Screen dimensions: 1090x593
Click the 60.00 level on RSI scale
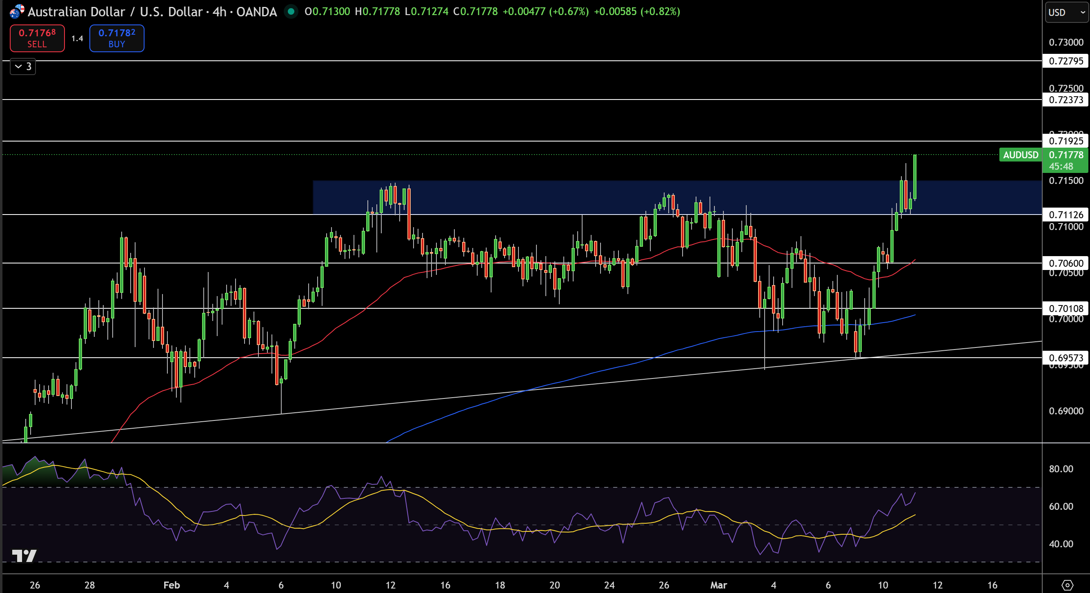click(1061, 507)
